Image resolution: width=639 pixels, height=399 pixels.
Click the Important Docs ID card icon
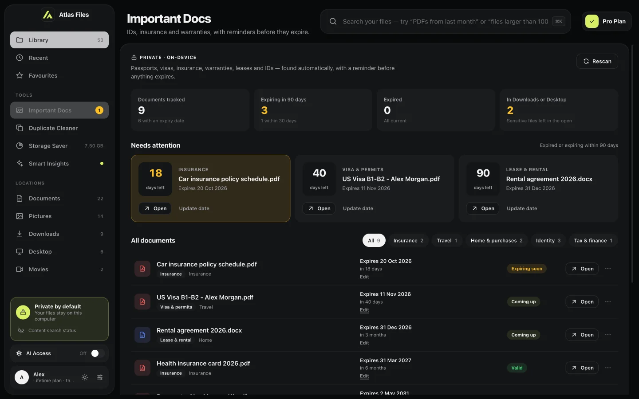20,110
